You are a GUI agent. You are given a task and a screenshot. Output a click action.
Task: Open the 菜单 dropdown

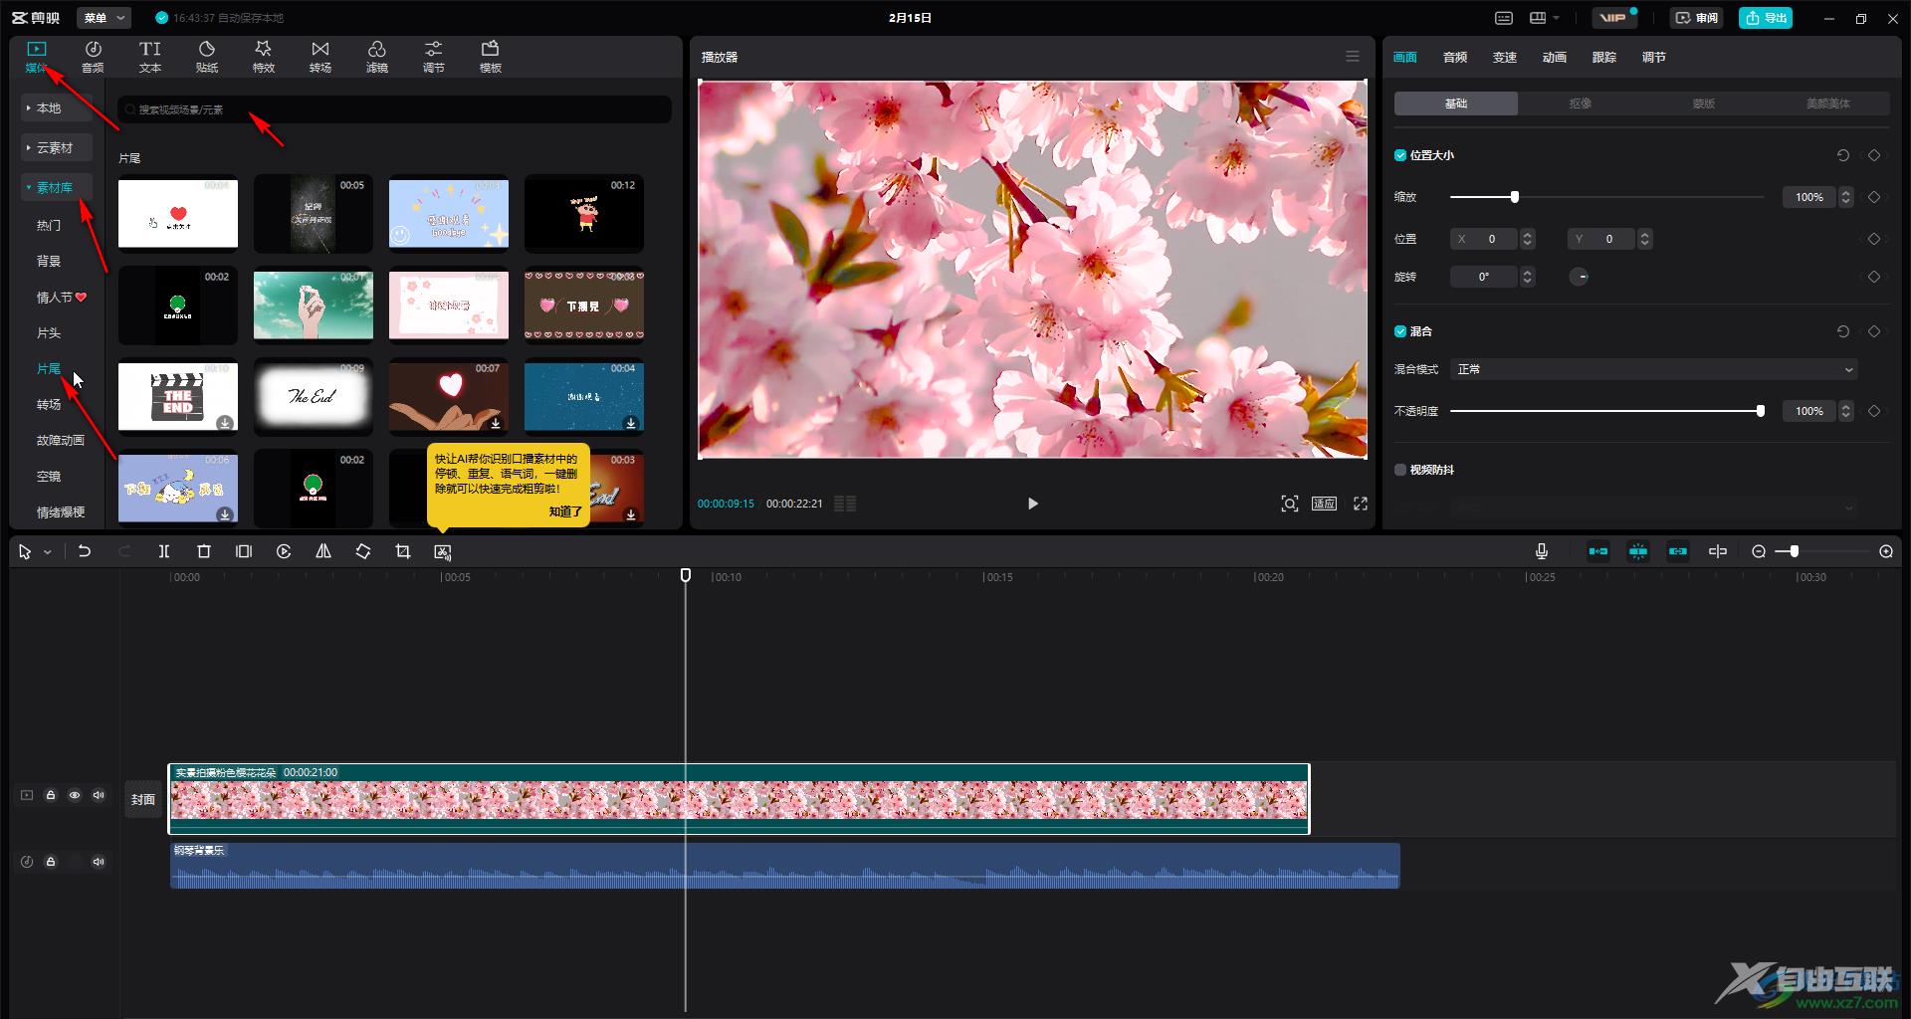(x=106, y=18)
